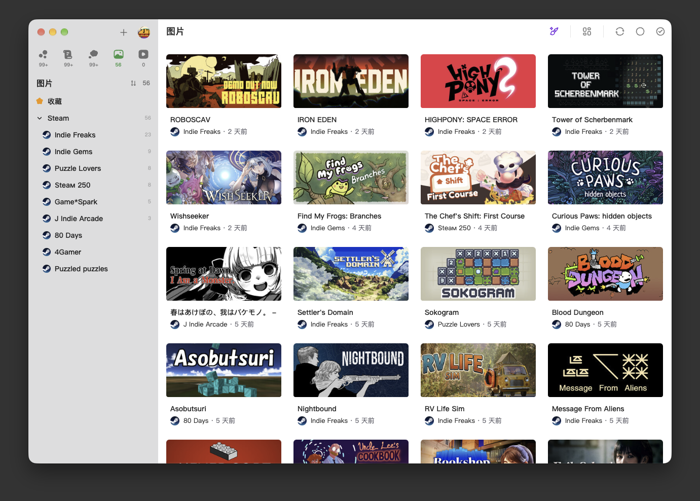Image resolution: width=700 pixels, height=501 pixels.
Task: Open sort options next to 图片 heading
Action: pyautogui.click(x=133, y=83)
